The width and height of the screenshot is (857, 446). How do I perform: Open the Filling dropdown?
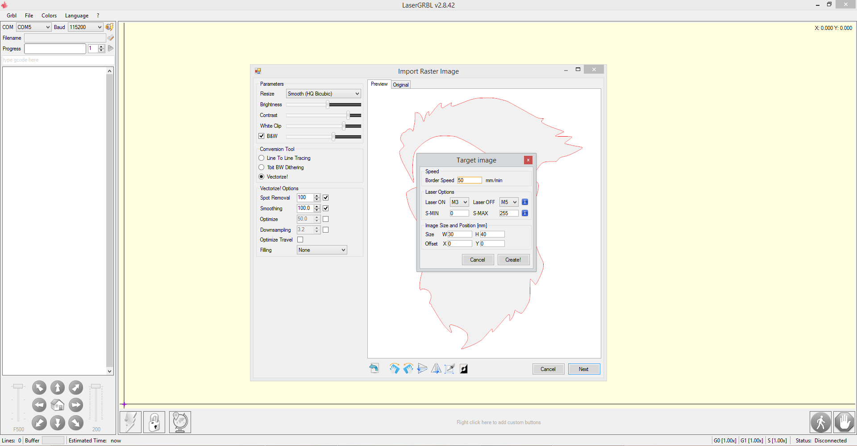click(x=322, y=250)
